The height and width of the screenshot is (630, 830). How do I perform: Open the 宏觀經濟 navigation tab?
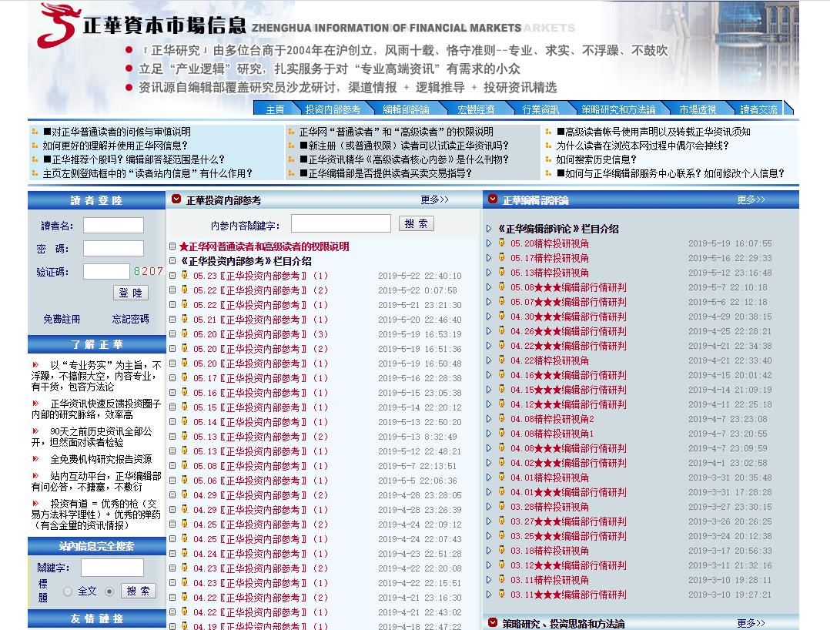tap(476, 109)
